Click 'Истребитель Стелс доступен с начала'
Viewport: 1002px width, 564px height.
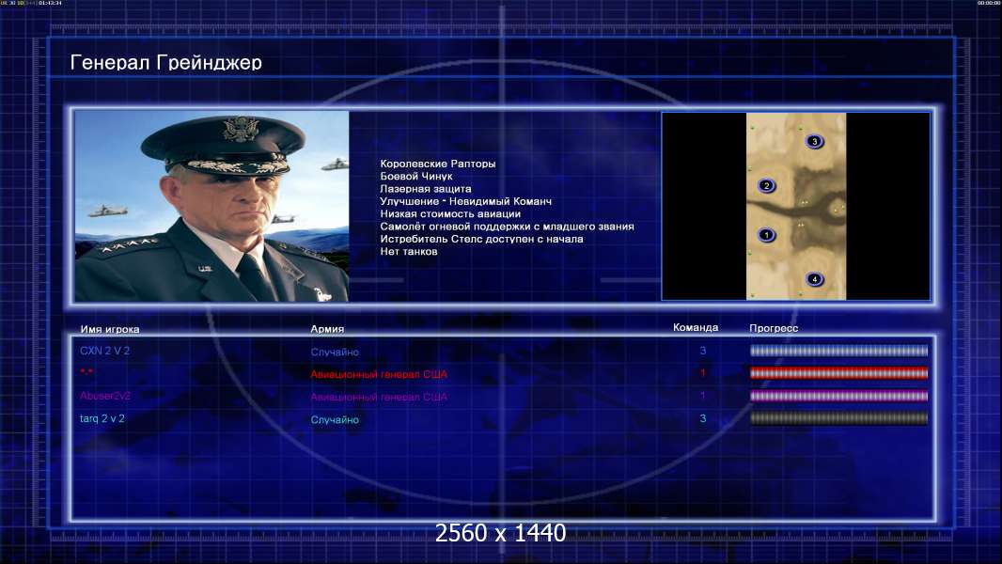coord(482,239)
